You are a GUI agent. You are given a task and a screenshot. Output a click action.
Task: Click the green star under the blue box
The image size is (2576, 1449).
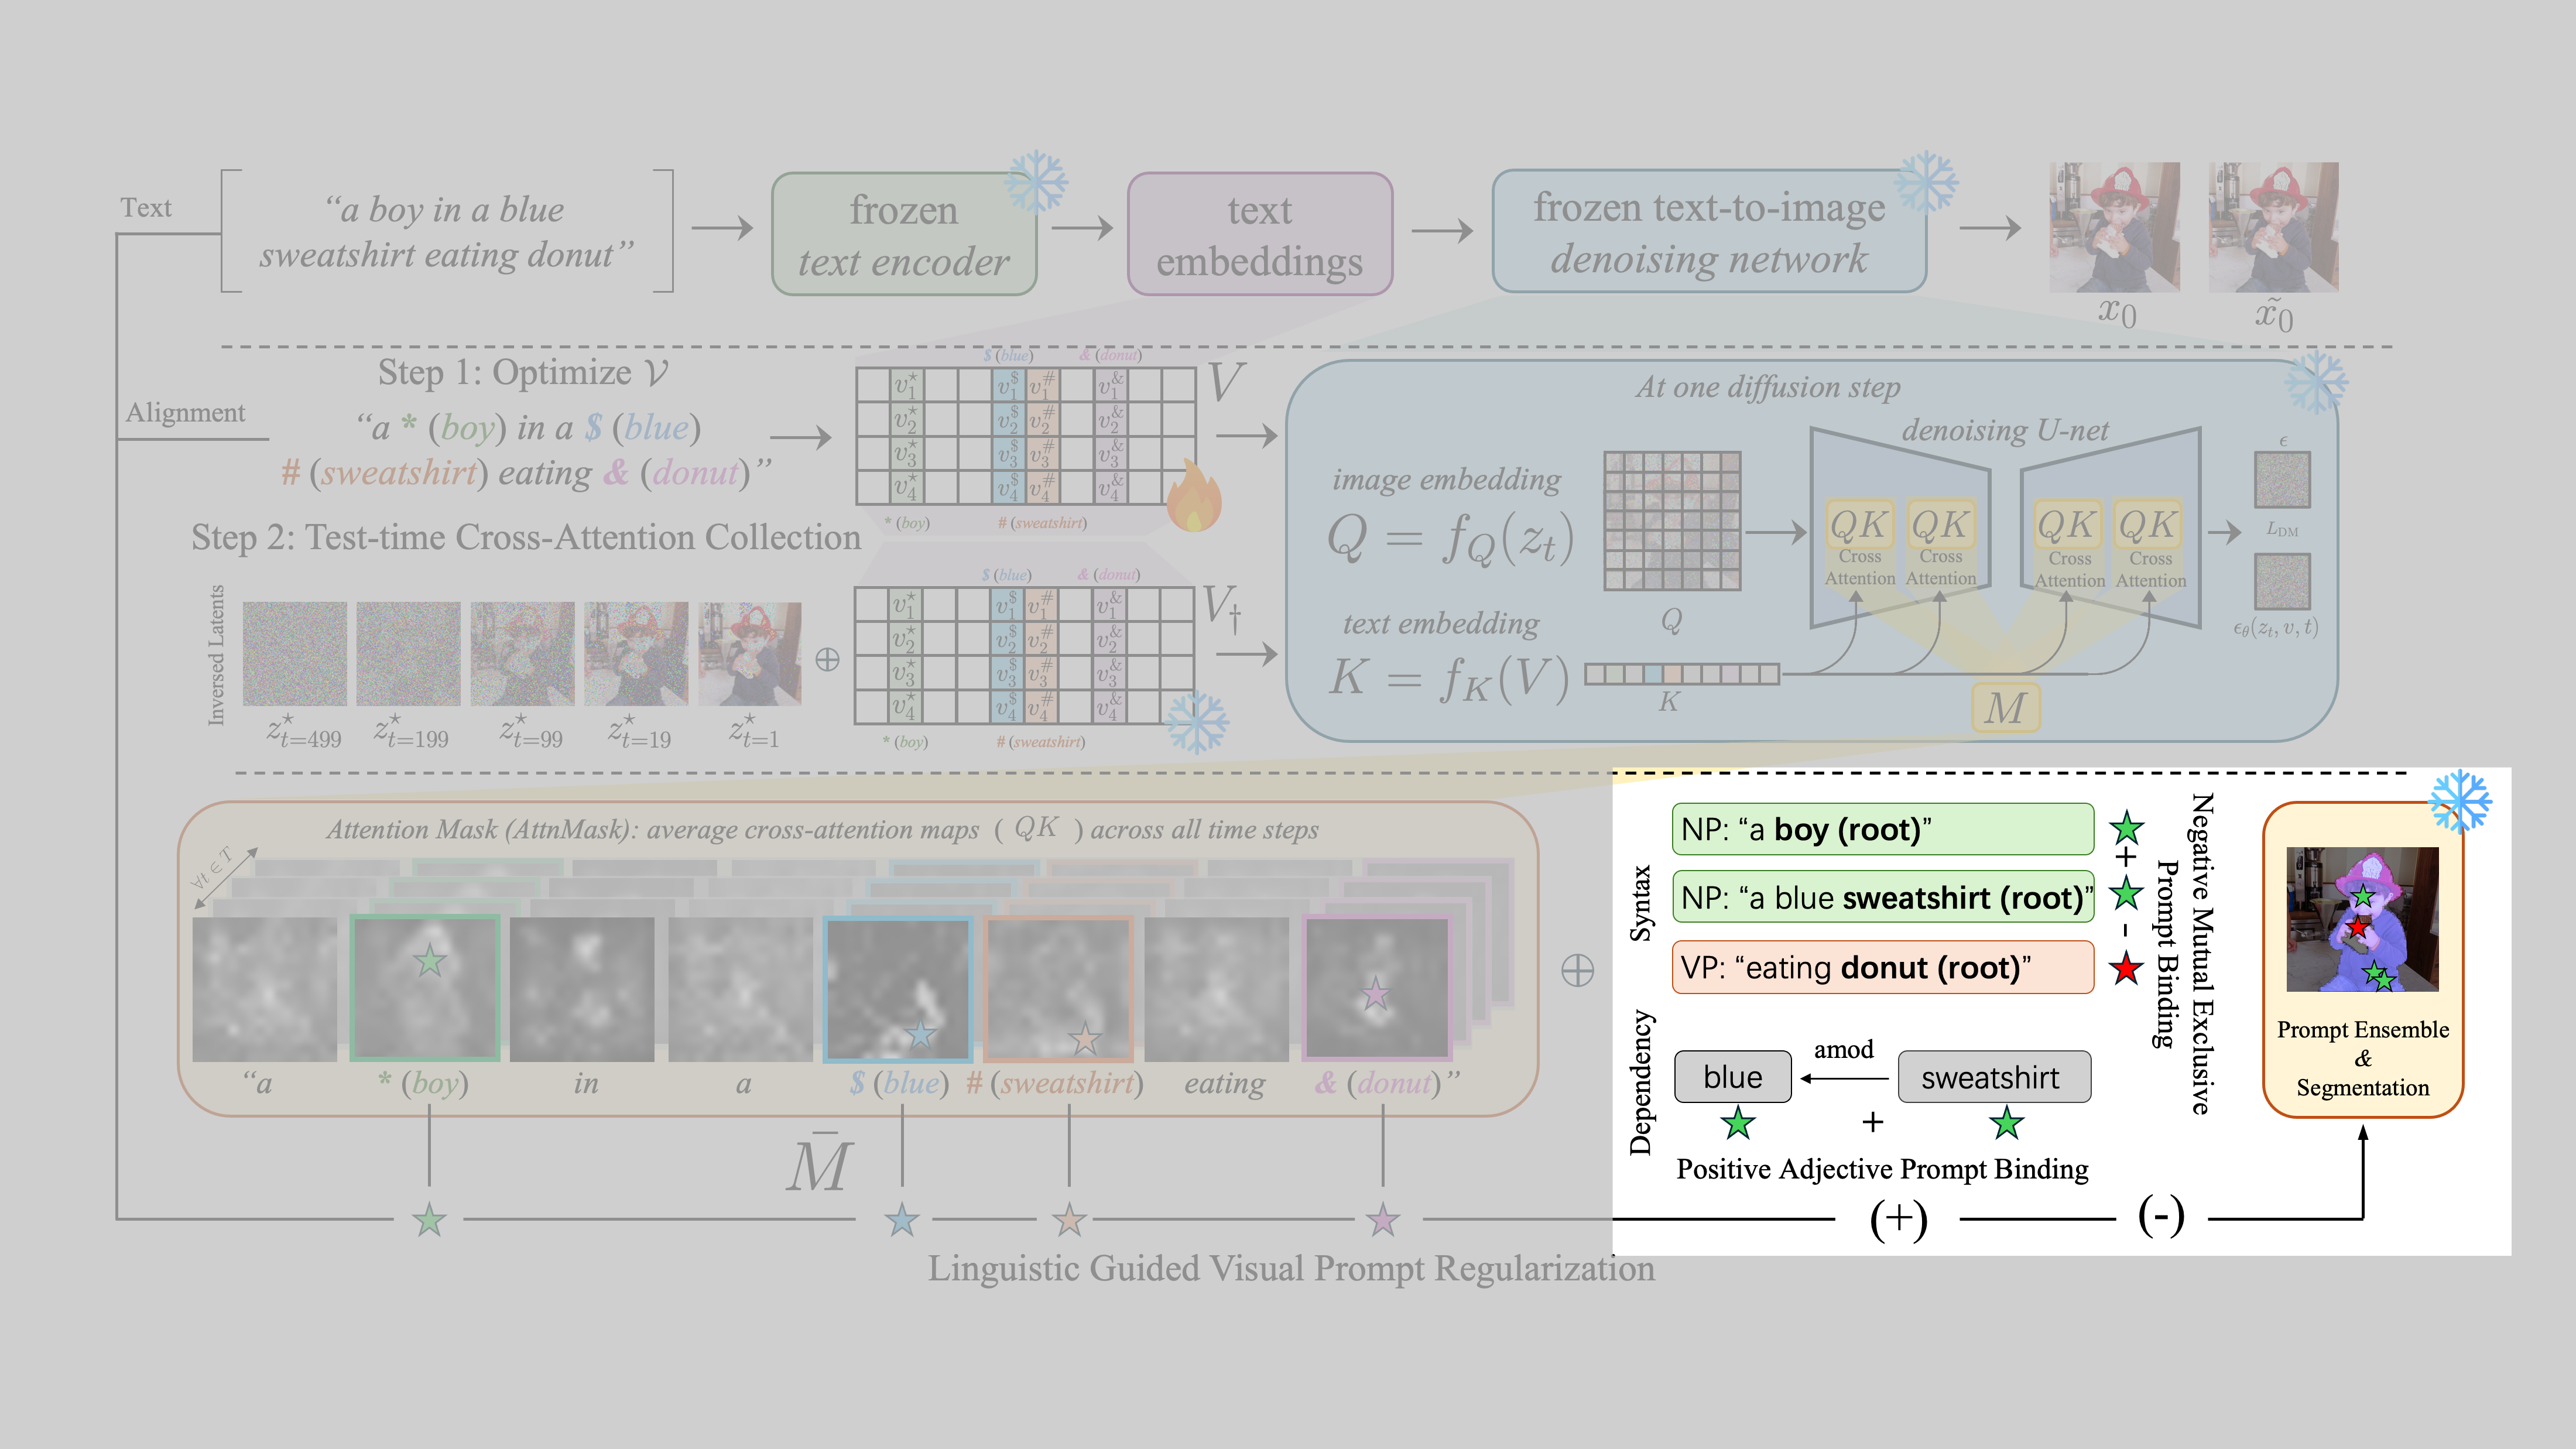pyautogui.click(x=1737, y=1124)
